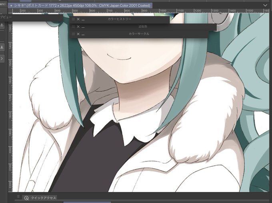Viewport: 272px width, 203px height.
Task: Click the lower download-arrow icon in left dock
Action: pos(2,47)
